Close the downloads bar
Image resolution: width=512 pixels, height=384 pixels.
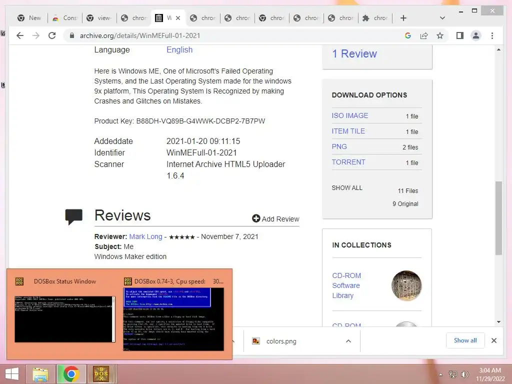(493, 340)
